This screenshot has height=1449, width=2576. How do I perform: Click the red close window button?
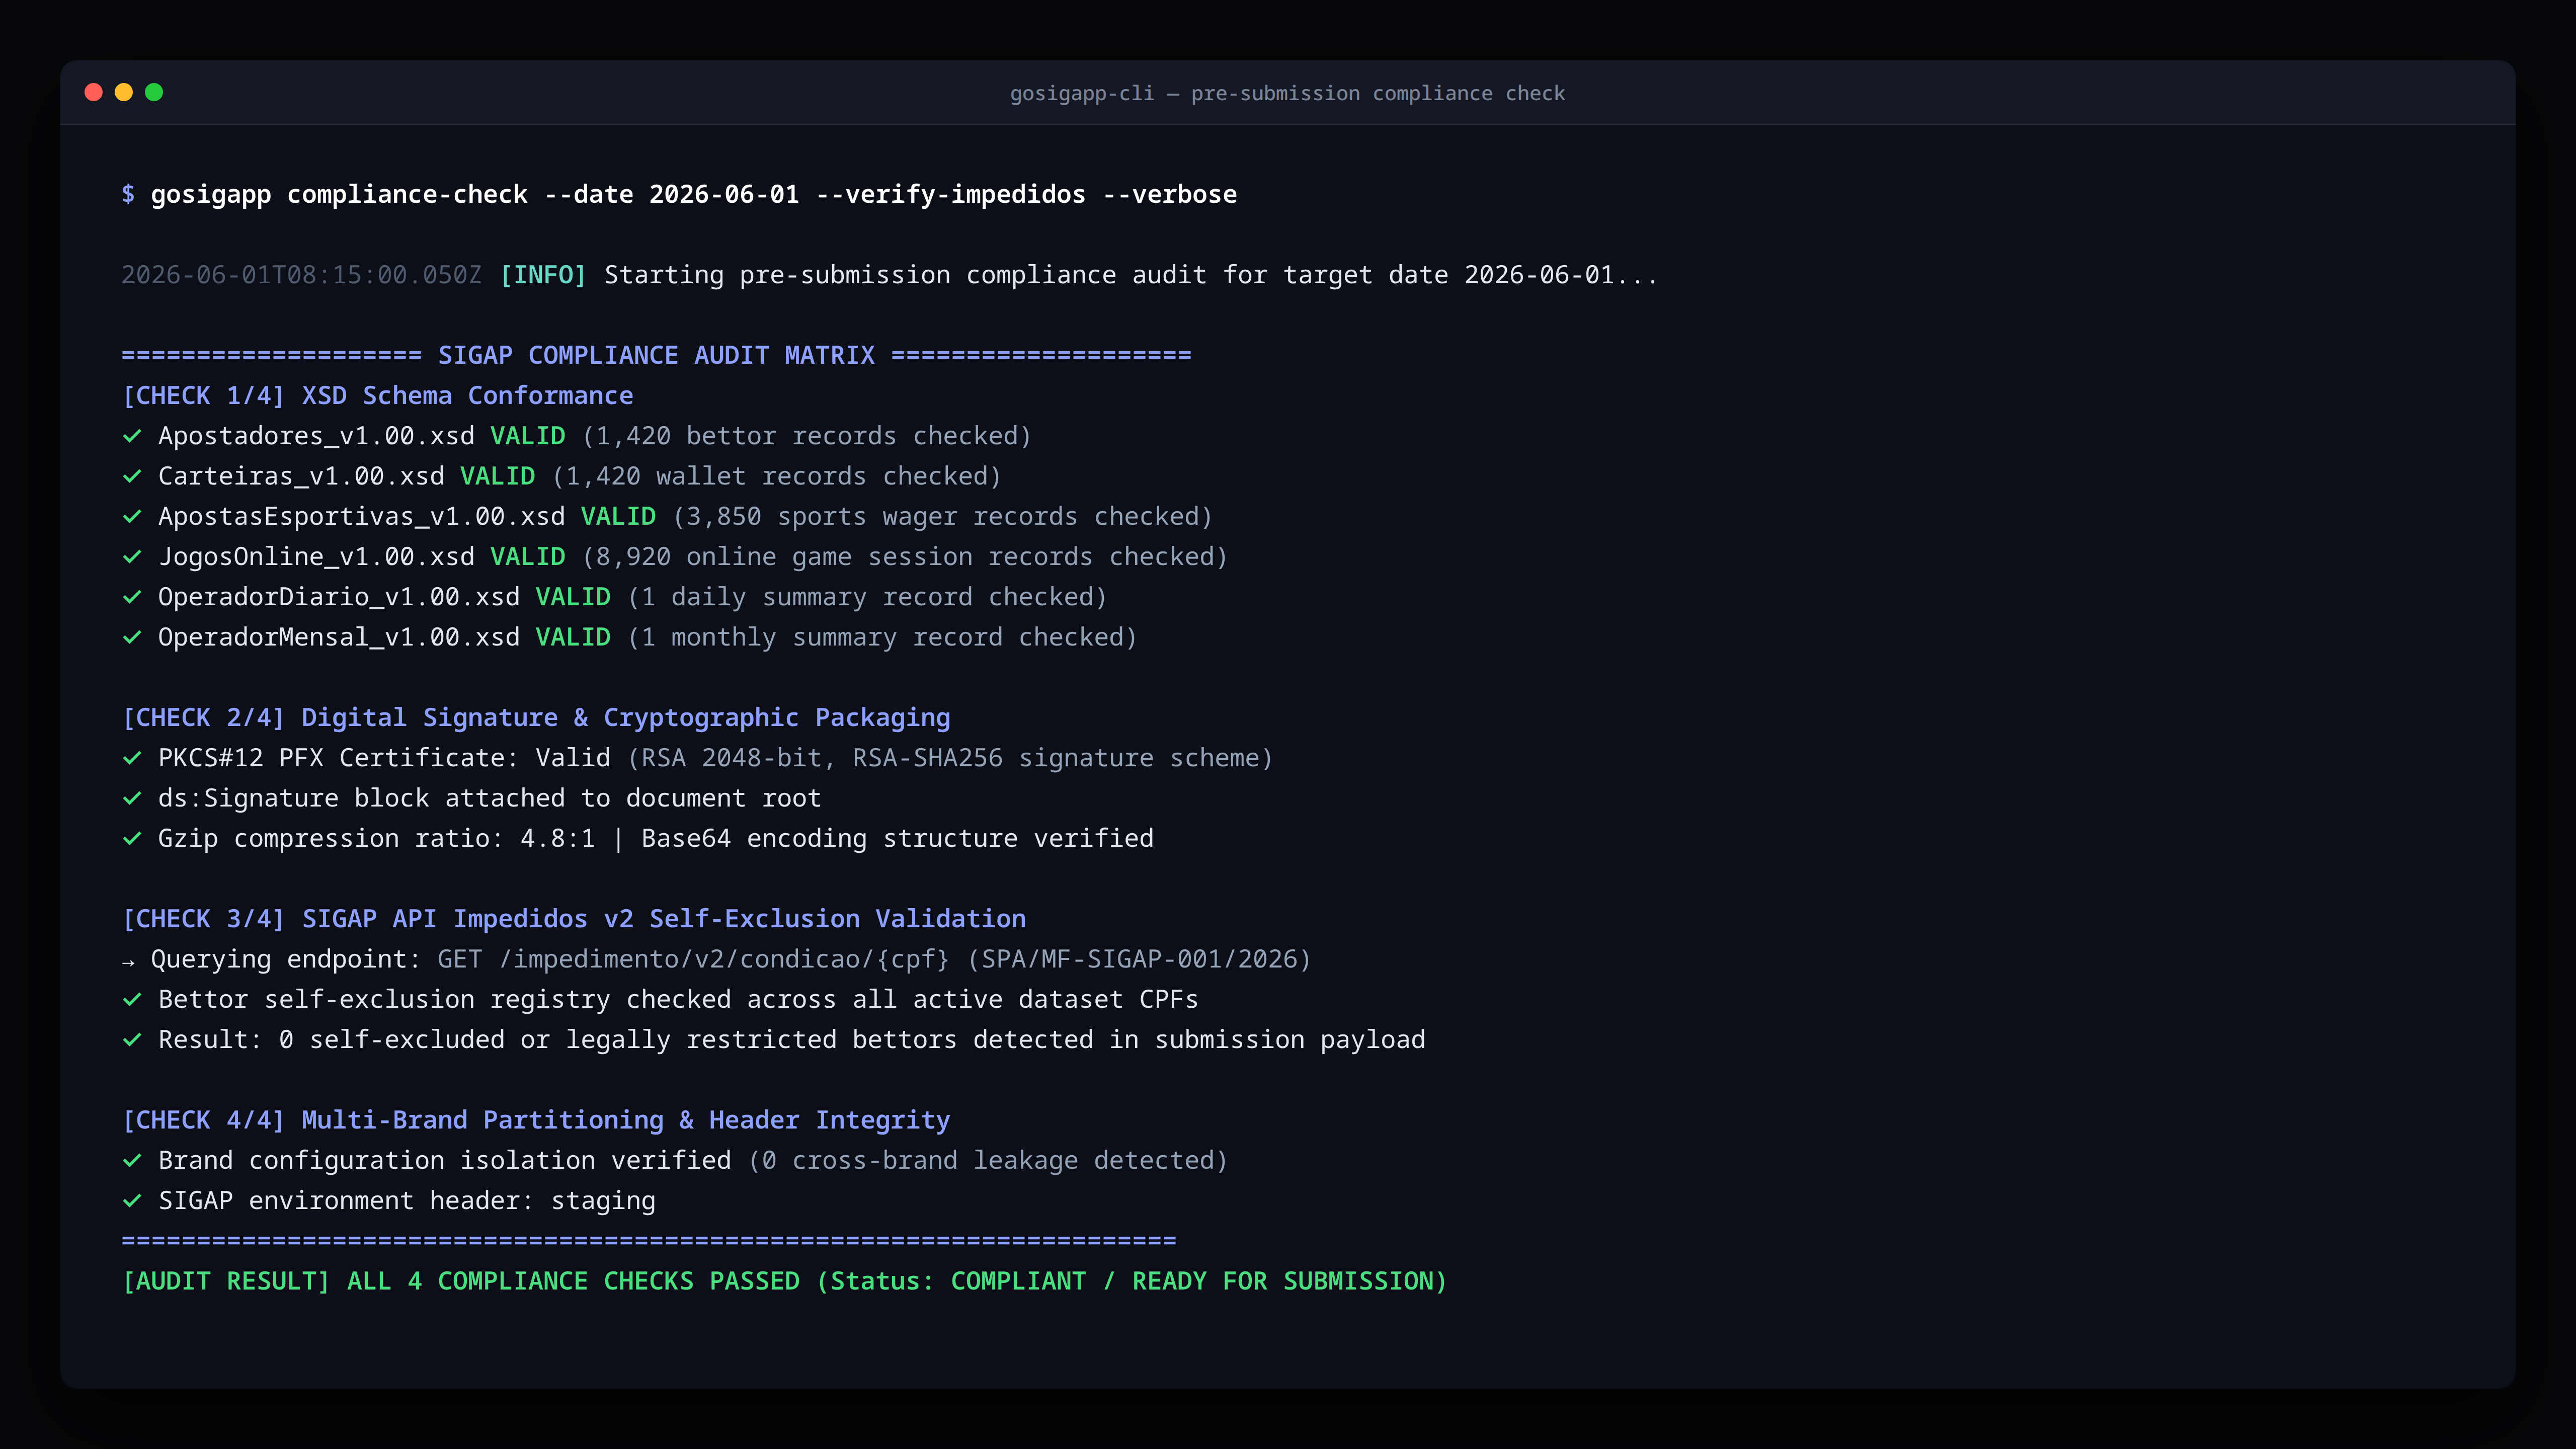(x=94, y=92)
